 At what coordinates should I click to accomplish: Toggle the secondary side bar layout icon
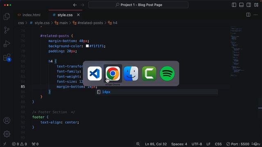248,5
